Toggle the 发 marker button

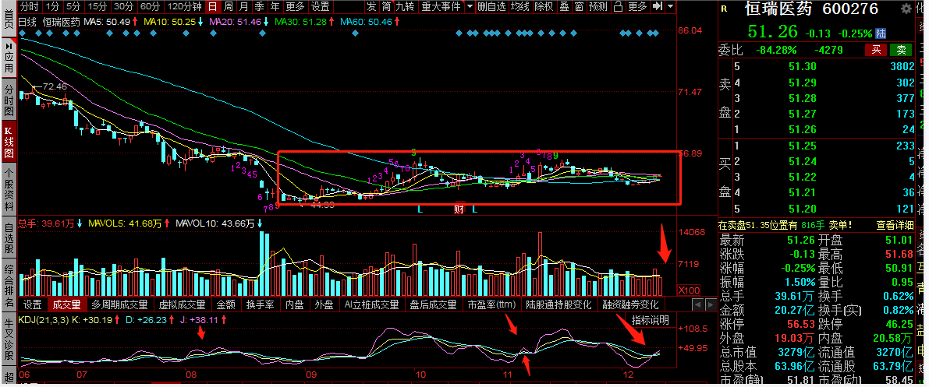click(371, 6)
